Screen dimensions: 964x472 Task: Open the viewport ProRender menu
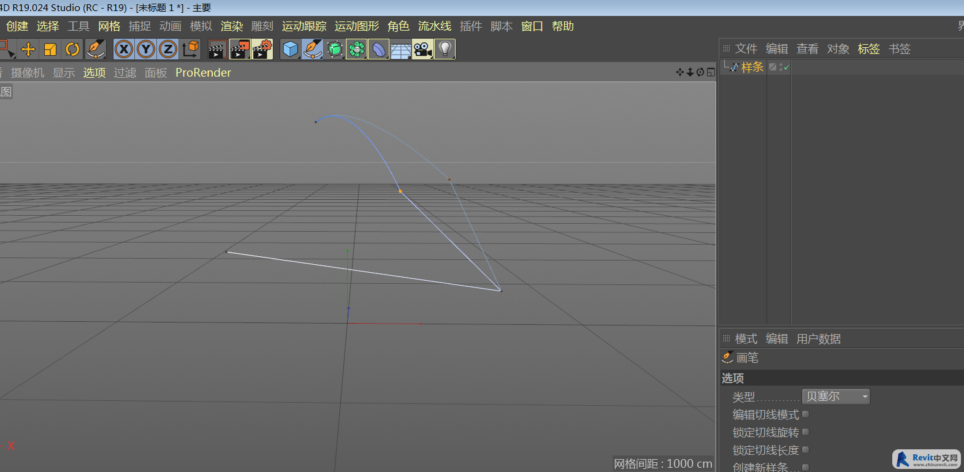coord(203,73)
